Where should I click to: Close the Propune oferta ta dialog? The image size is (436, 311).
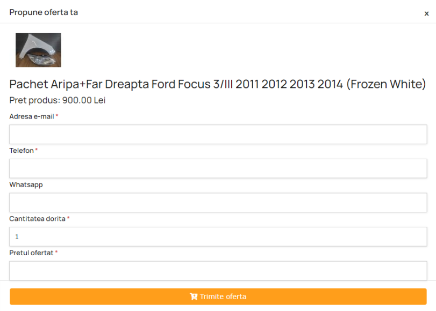pyautogui.click(x=426, y=13)
